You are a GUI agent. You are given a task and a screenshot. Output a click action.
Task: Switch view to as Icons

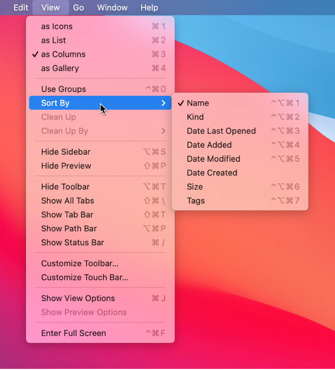coord(100,26)
